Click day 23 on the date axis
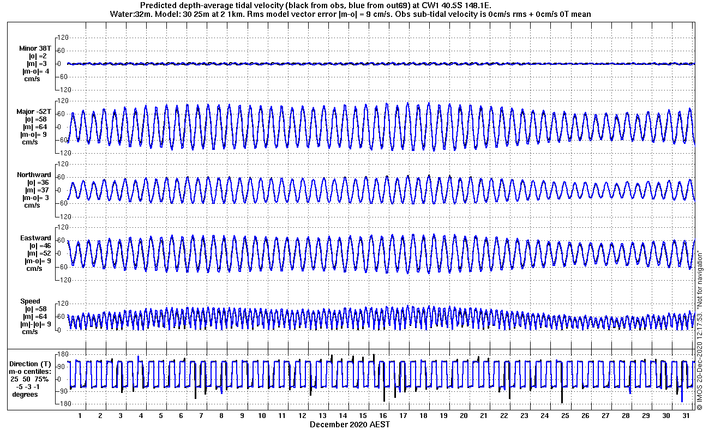This screenshot has height=436, width=709. click(524, 416)
